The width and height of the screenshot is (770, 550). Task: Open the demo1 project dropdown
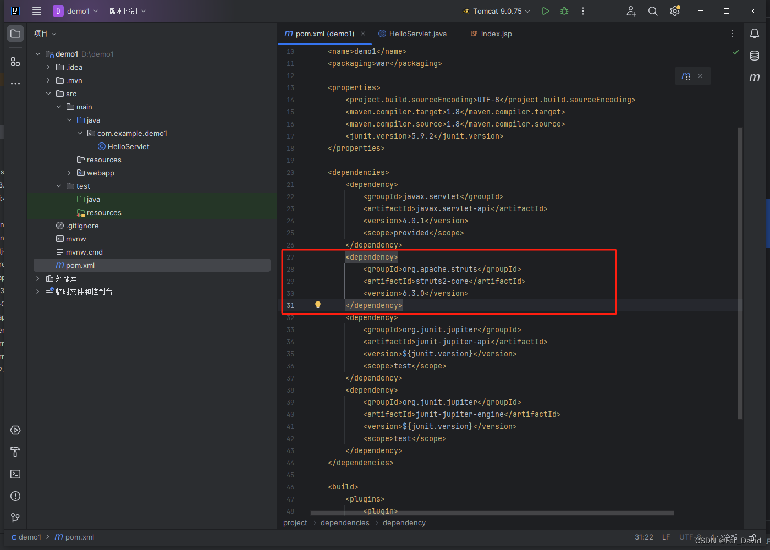click(76, 11)
